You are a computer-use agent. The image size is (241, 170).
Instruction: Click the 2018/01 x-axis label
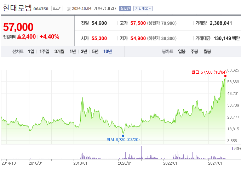(80, 163)
